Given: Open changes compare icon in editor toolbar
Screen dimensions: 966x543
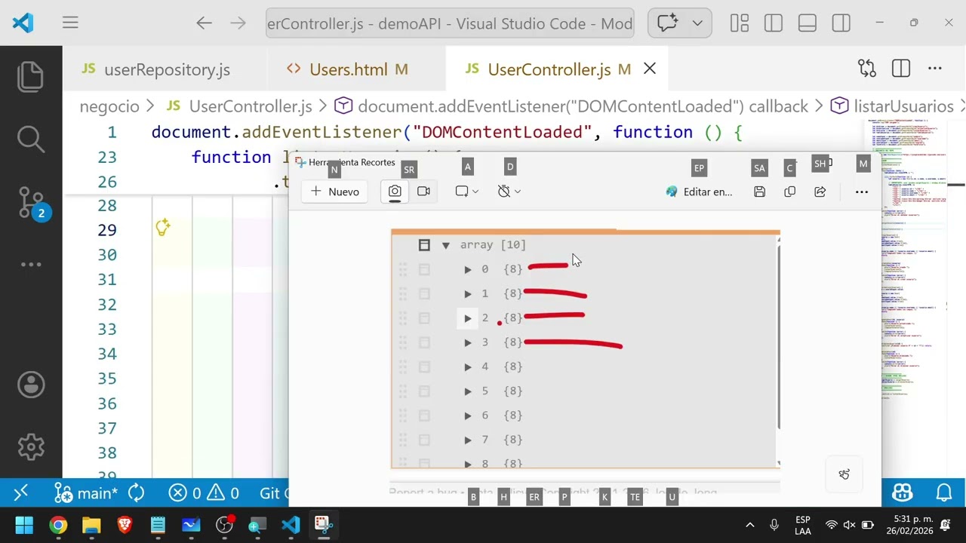Looking at the screenshot, I should [866, 69].
